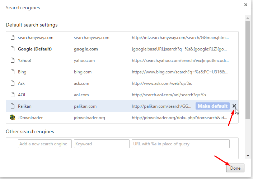
Task: Click the vertical scrollbar thumb
Action: pos(248,70)
